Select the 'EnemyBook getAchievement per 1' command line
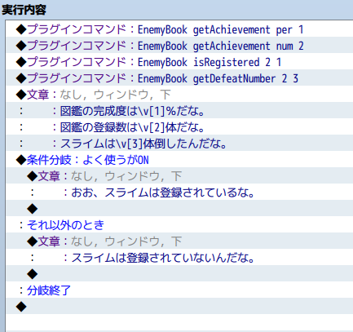The height and width of the screenshot is (332, 353). point(179,29)
